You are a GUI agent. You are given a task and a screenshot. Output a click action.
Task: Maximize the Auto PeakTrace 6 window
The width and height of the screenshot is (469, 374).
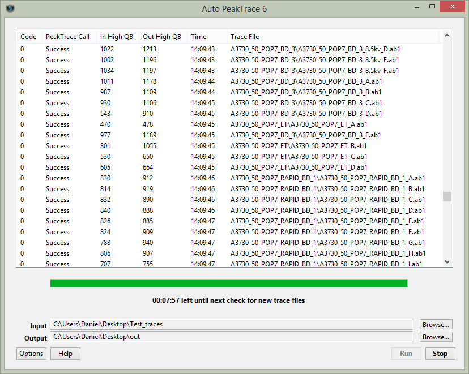(432, 7)
